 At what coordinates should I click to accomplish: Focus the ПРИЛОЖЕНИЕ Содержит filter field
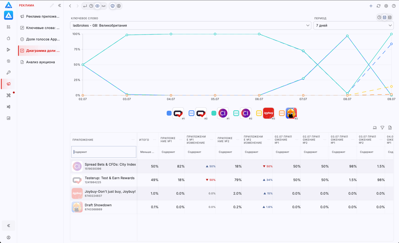click(104, 152)
